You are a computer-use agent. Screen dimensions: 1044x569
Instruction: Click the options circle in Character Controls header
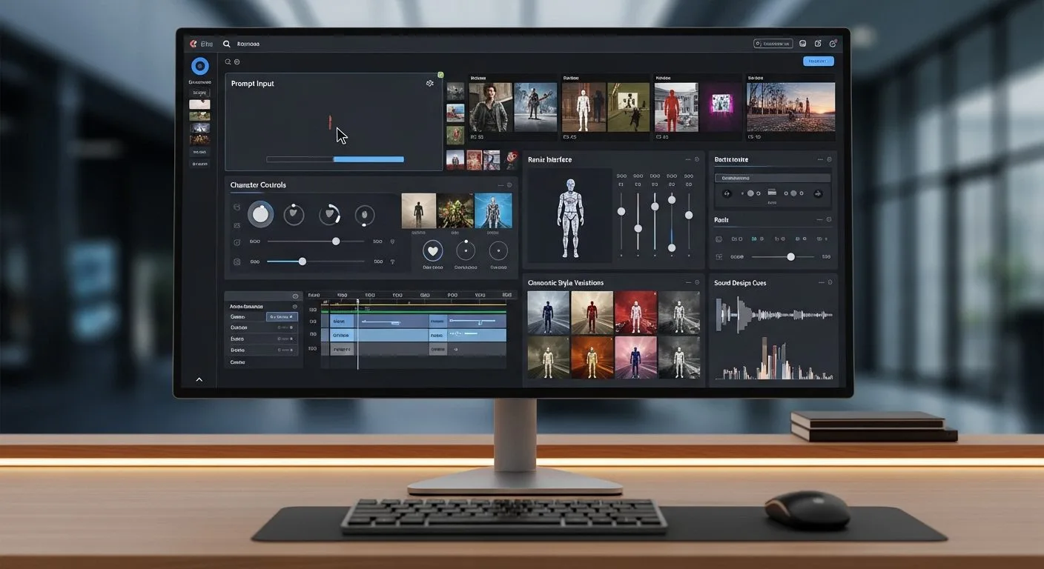pyautogui.click(x=509, y=185)
